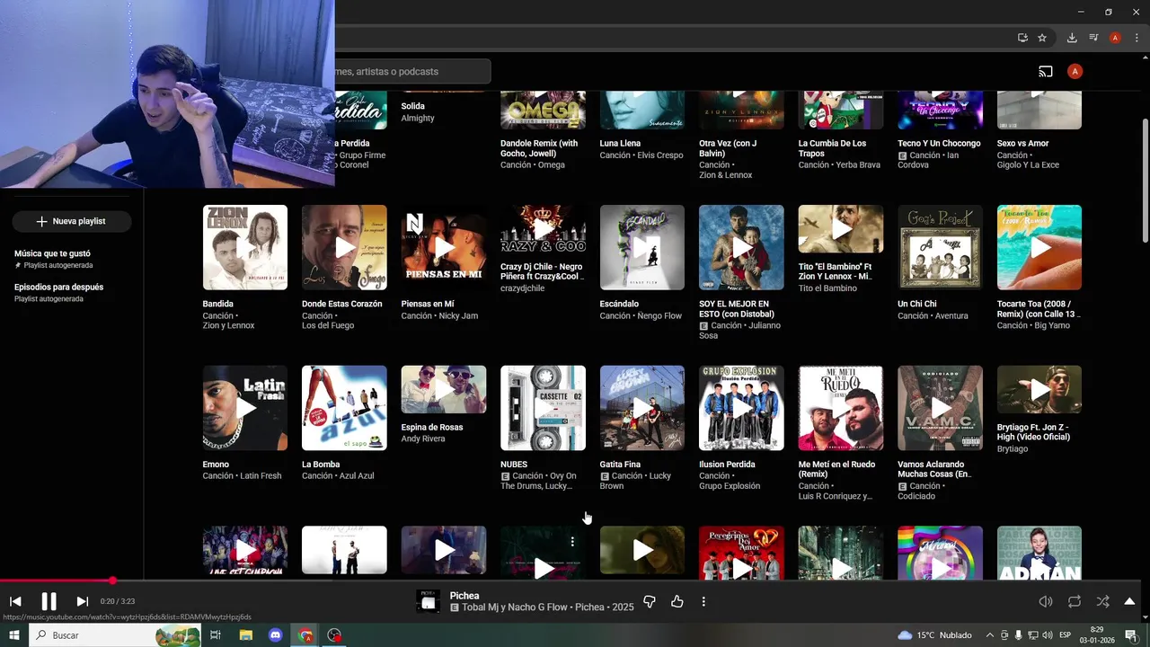
Task: Install app icon in the address bar
Action: click(1022, 38)
